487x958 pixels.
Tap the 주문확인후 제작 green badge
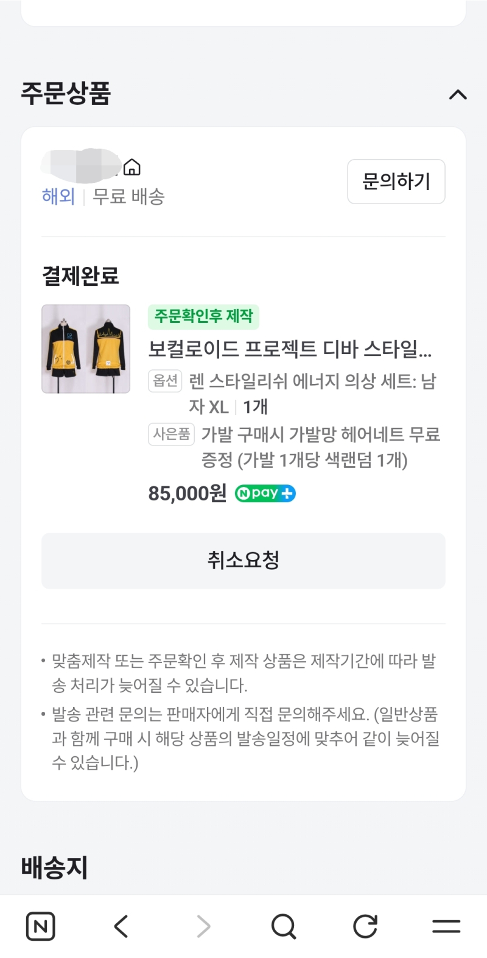pos(203,316)
